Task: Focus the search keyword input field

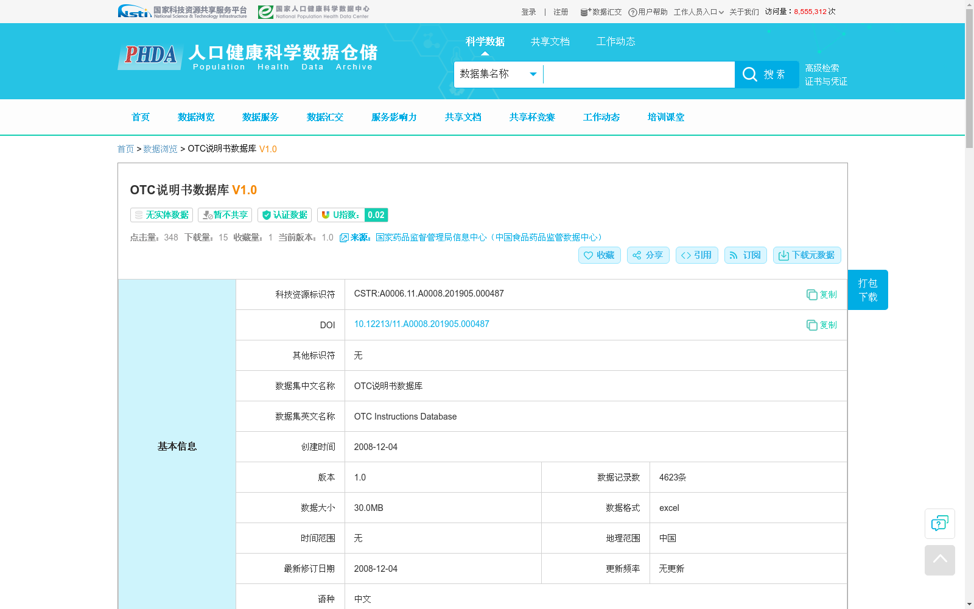Action: point(639,74)
